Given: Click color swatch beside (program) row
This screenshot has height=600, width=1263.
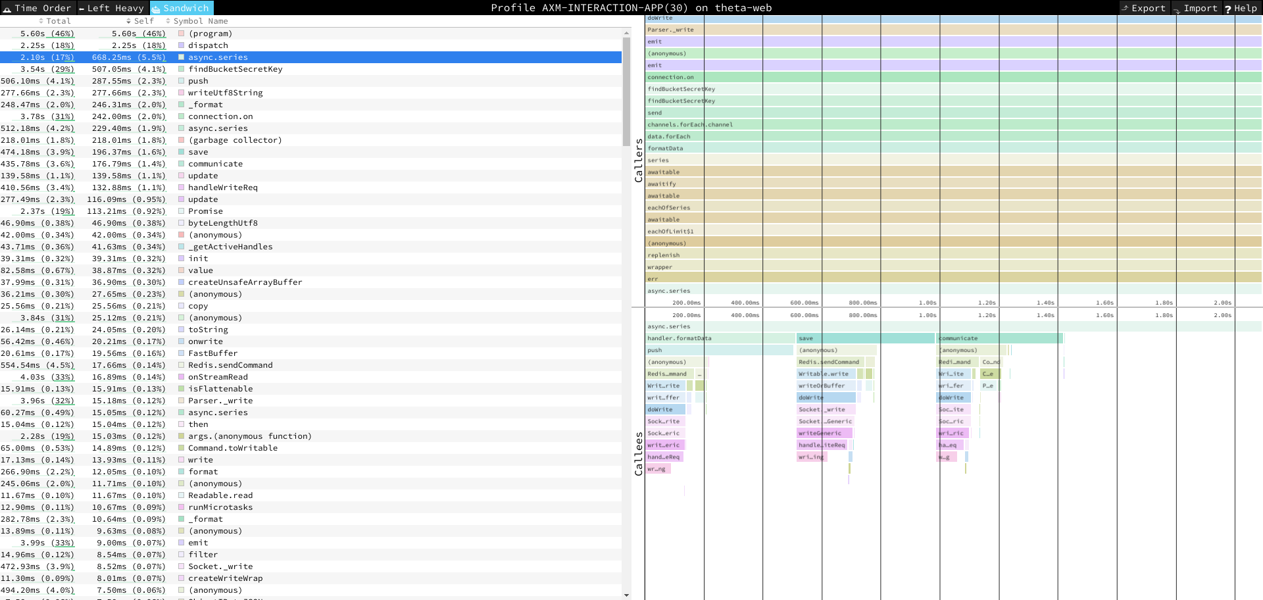Looking at the screenshot, I should click(182, 34).
